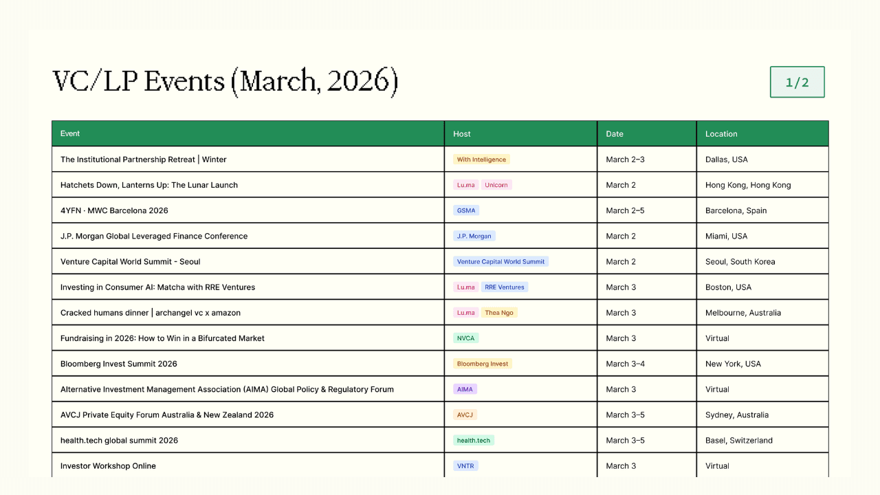Click the Date column header
This screenshot has height=495, width=880.
(647, 133)
